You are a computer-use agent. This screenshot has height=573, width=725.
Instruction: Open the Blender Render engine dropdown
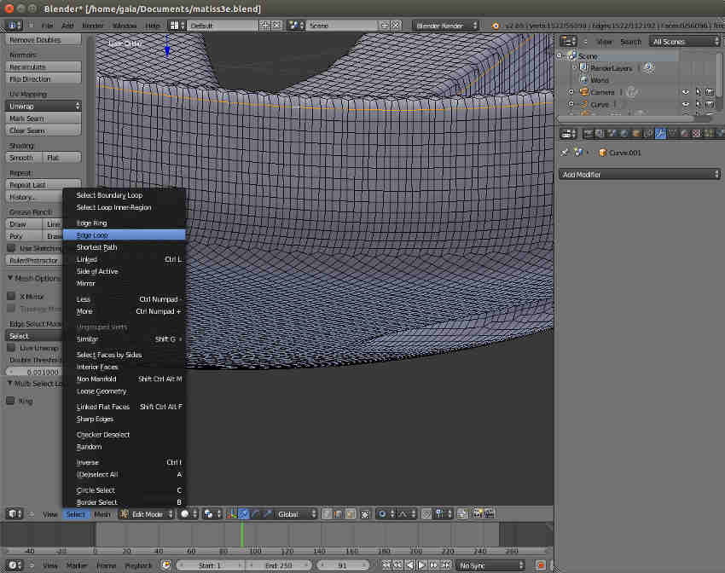tap(447, 26)
